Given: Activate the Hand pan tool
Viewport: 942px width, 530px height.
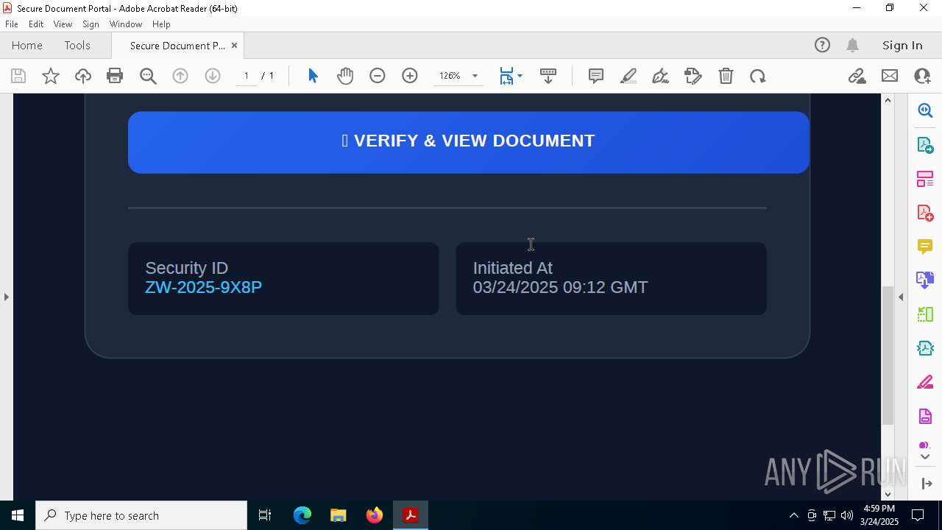Looking at the screenshot, I should (x=345, y=76).
